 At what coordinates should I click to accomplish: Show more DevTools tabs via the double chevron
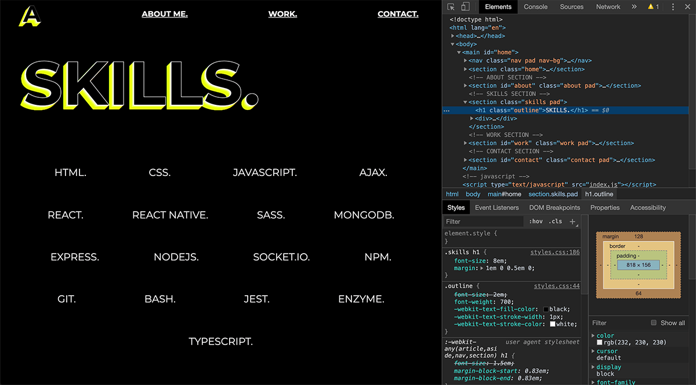tap(634, 7)
